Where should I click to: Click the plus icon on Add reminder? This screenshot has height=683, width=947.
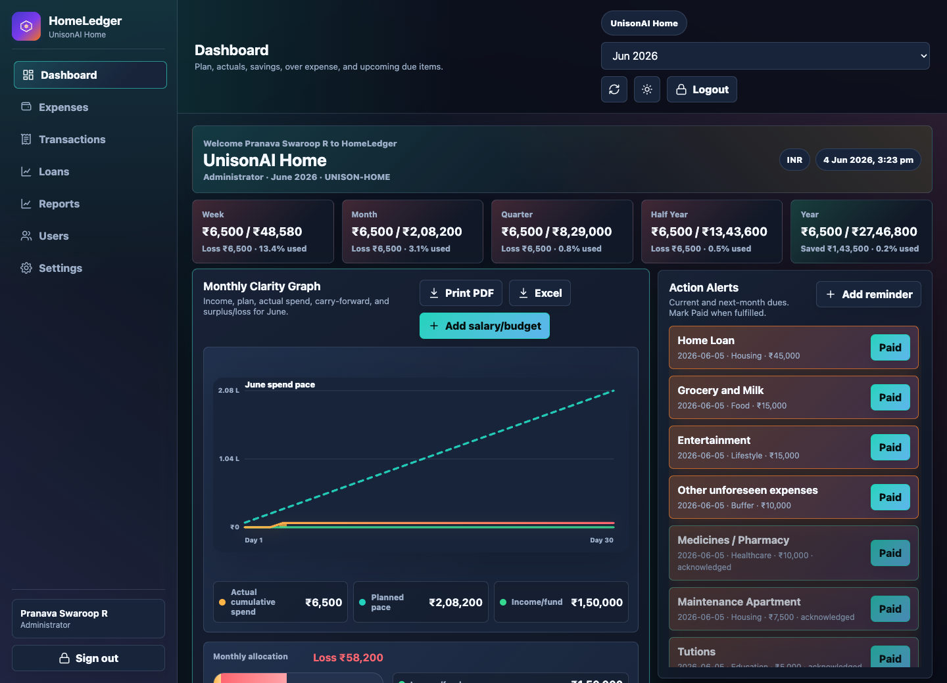click(831, 294)
